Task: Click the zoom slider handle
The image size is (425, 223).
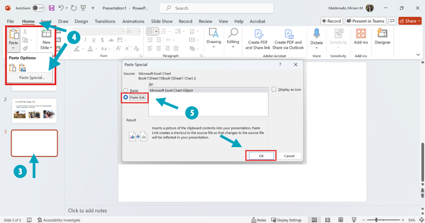Action: tap(376, 220)
